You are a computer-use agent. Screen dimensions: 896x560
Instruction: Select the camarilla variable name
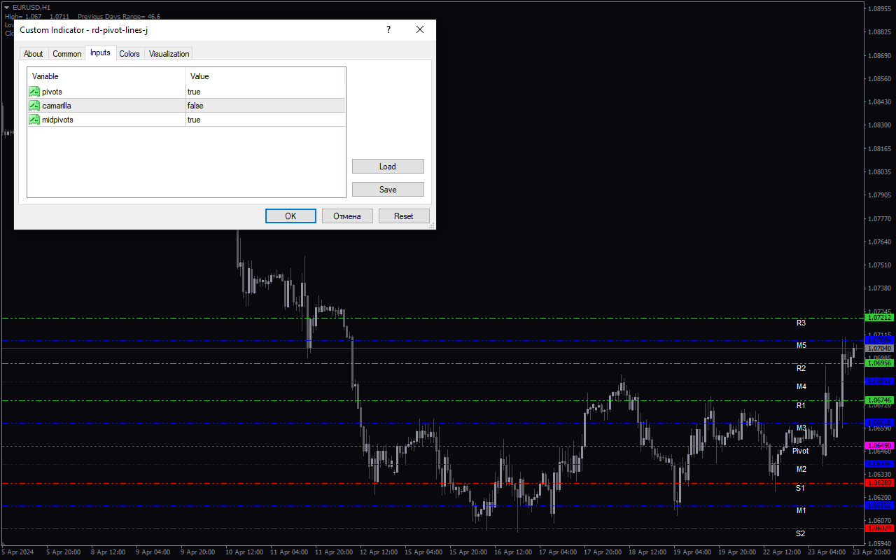pos(57,106)
